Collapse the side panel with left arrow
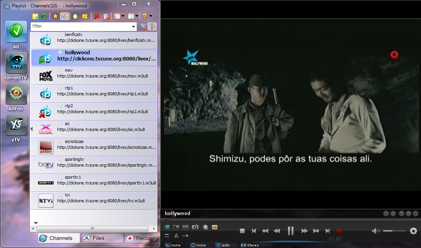 point(31,129)
